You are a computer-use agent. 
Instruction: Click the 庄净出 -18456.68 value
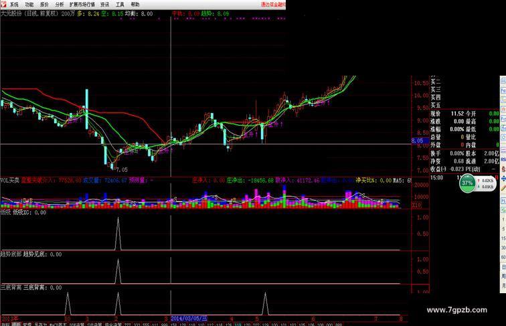[250, 181]
